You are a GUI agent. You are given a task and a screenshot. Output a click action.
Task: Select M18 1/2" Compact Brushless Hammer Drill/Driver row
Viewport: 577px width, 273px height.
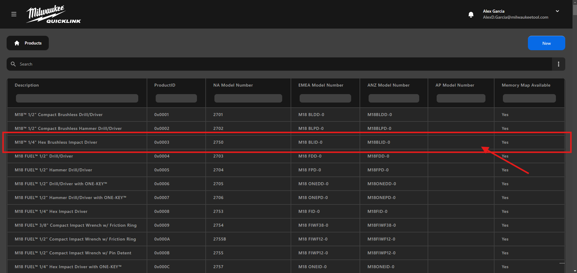pyautogui.click(x=286, y=128)
